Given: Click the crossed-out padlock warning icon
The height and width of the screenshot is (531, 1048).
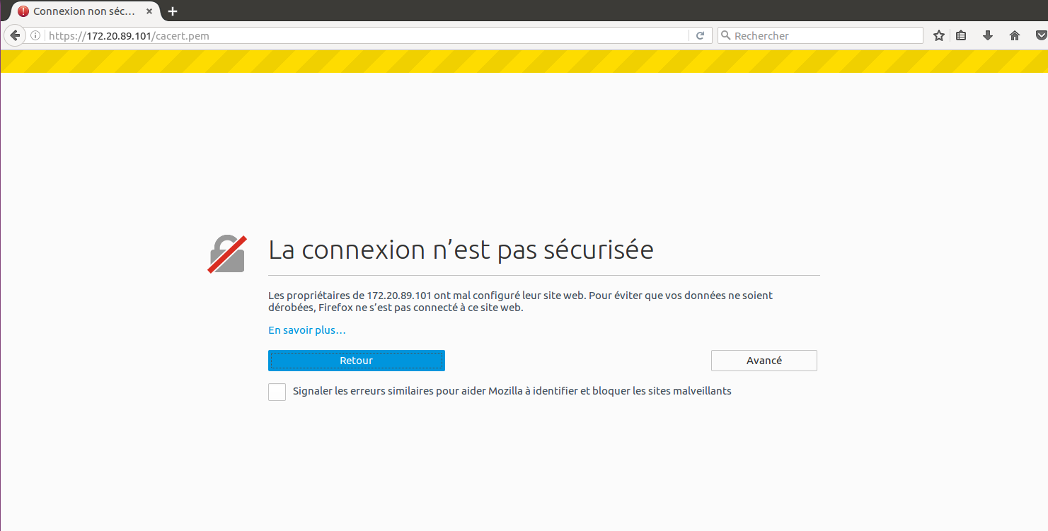Looking at the screenshot, I should (227, 254).
